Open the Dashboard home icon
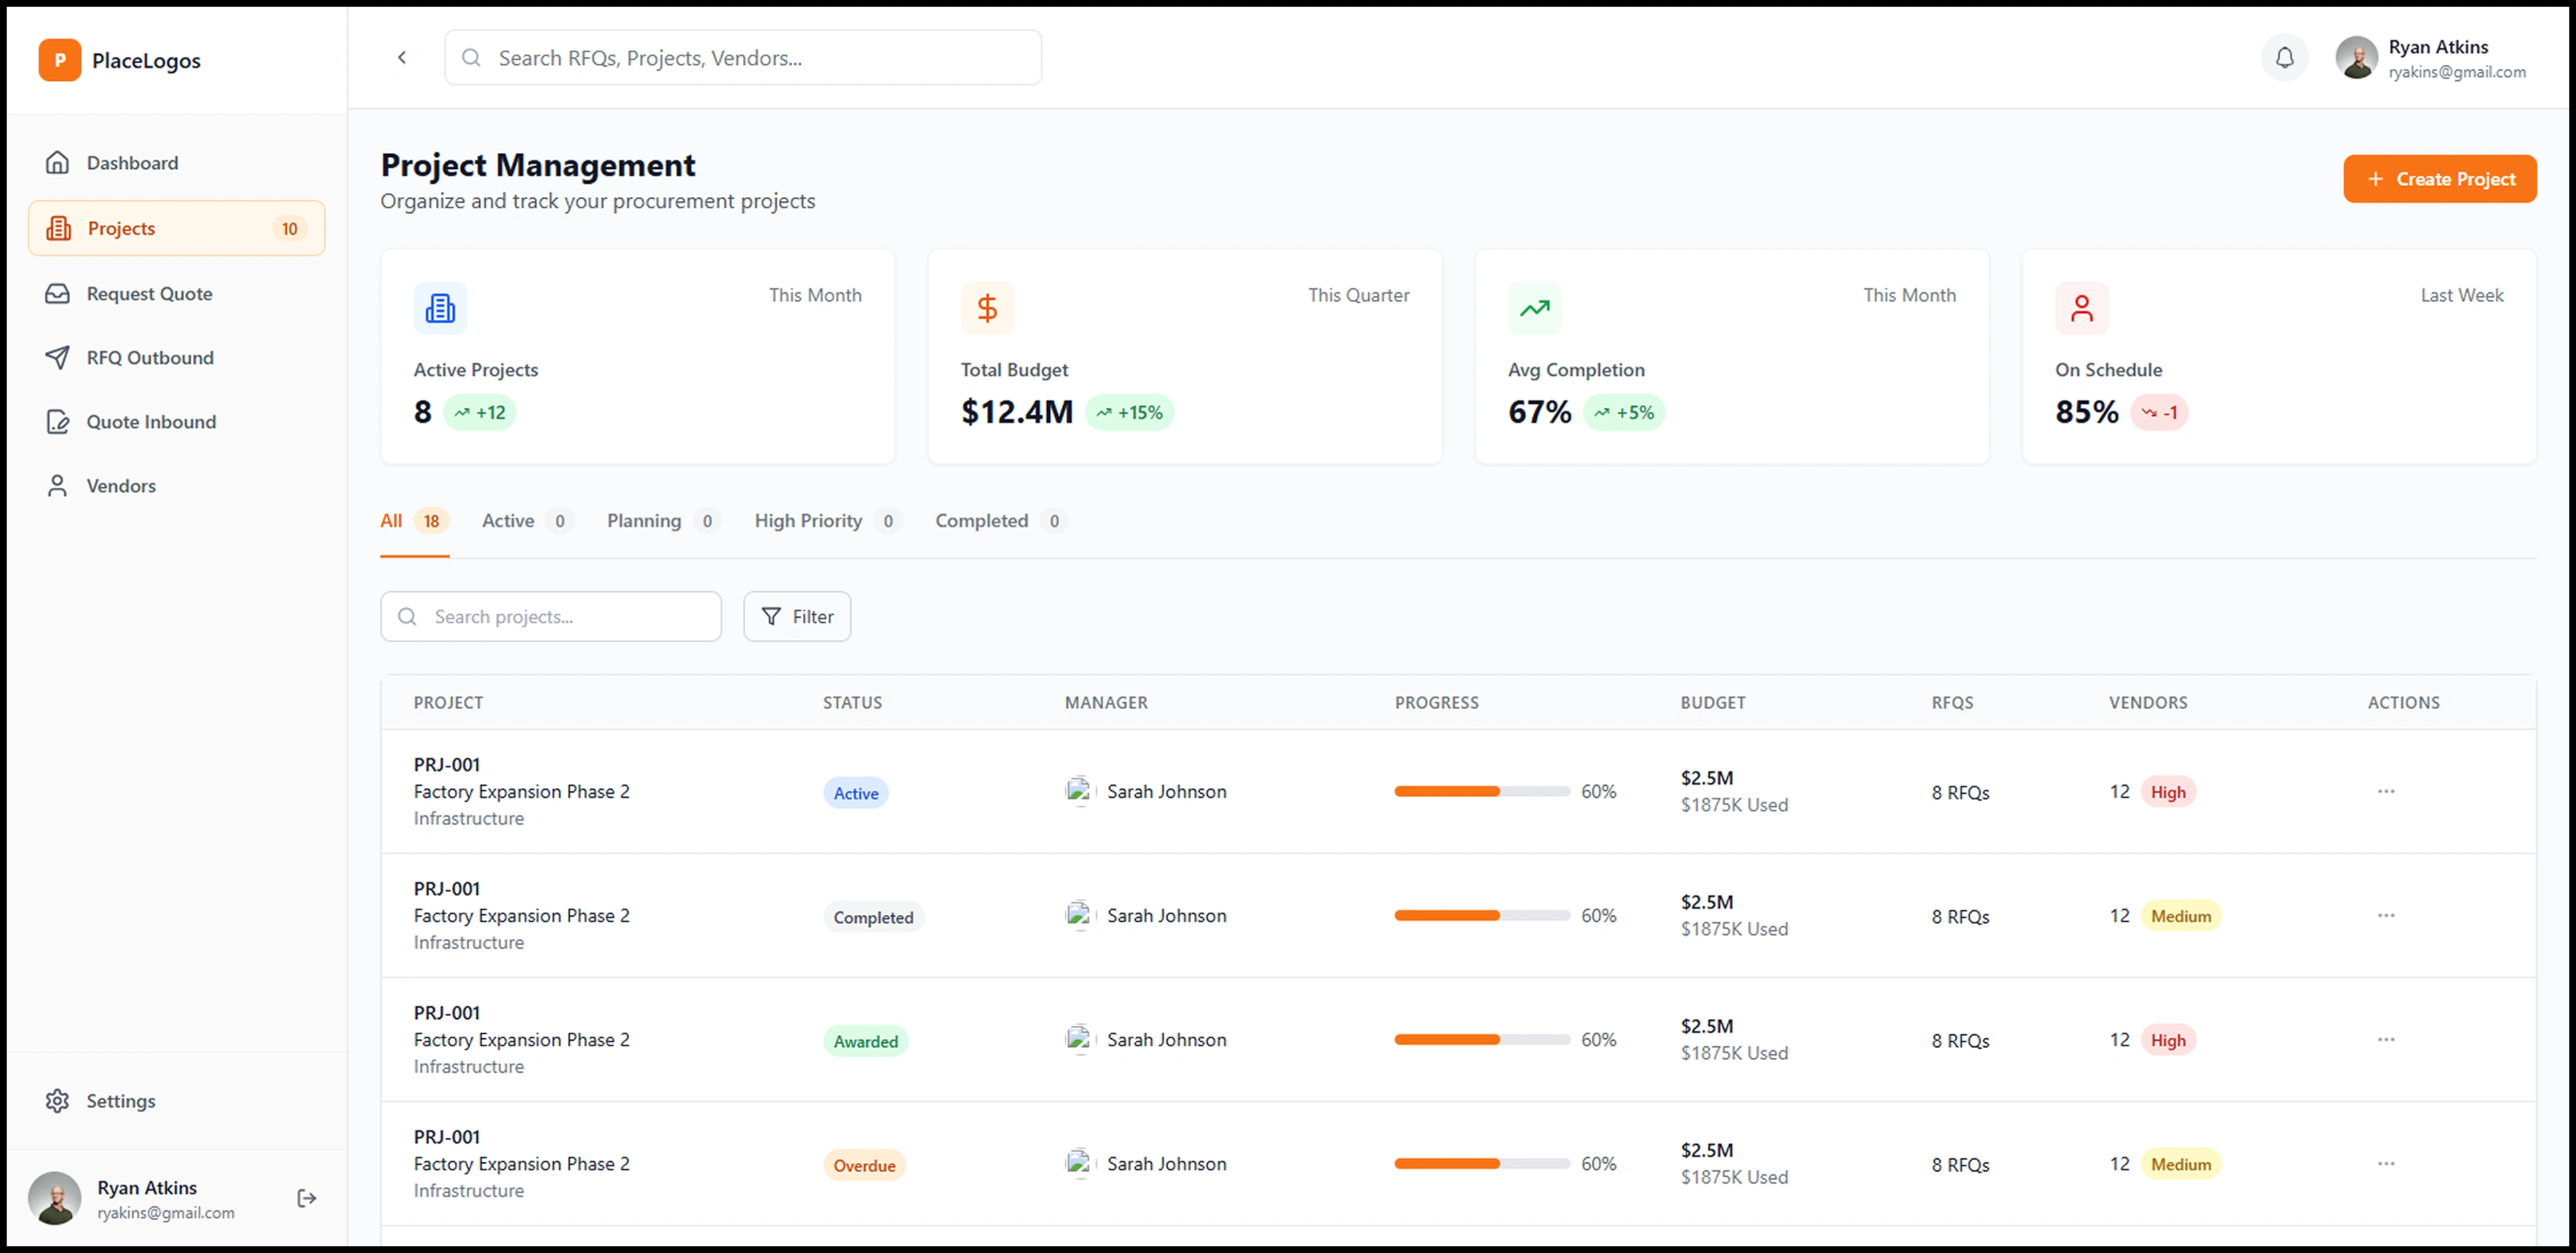This screenshot has width=2576, height=1253. tap(58, 163)
